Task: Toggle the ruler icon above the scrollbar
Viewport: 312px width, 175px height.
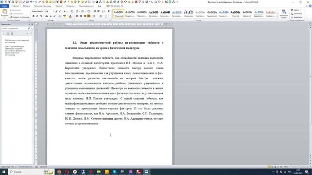Action: tap(310, 24)
